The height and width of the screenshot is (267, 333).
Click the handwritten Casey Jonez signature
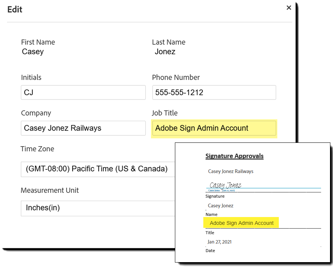[225, 185]
